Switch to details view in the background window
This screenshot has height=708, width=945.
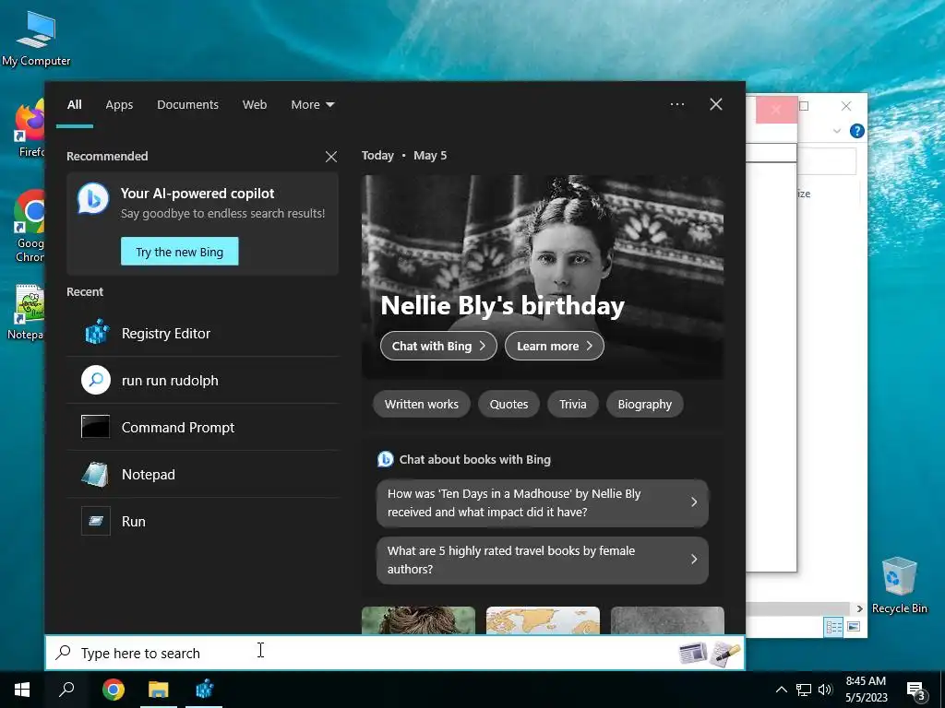click(x=833, y=627)
